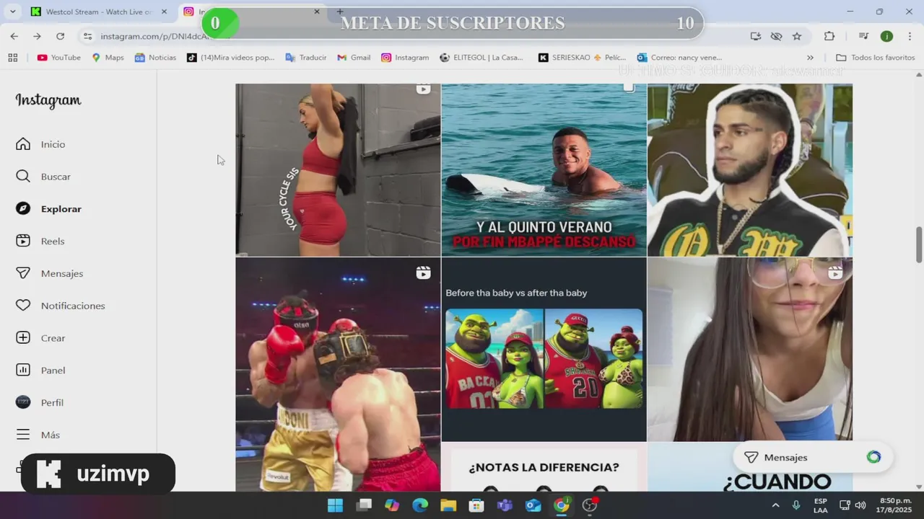Open the tab search dropdown arrow
The image size is (924, 519).
(12, 12)
